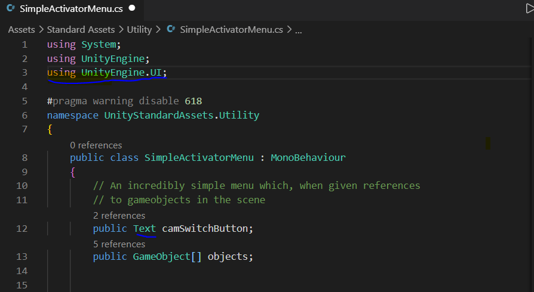This screenshot has height=292, width=534.
Task: Click line number 8 in the gutter
Action: pyautogui.click(x=25, y=158)
